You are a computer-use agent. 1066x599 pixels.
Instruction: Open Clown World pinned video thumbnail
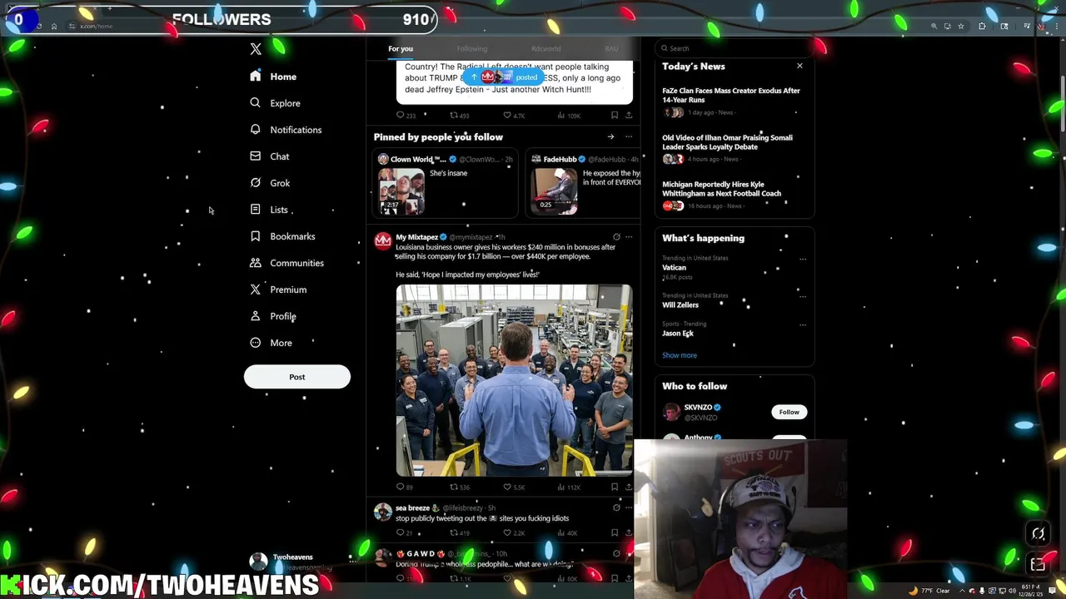pos(401,191)
